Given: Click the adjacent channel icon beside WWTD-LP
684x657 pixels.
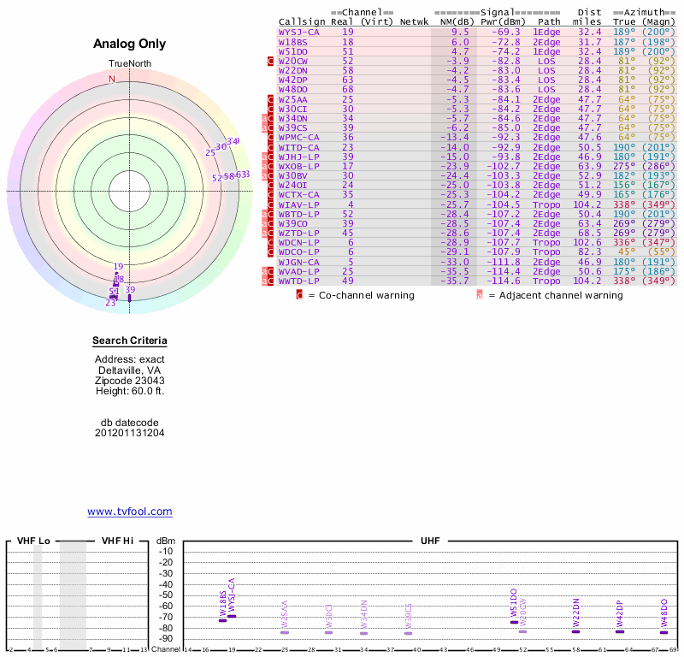Looking at the screenshot, I should click(x=264, y=280).
